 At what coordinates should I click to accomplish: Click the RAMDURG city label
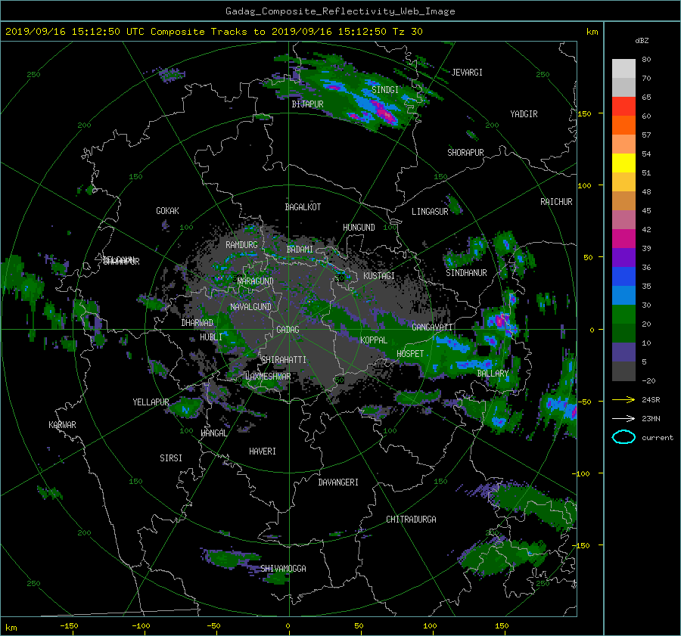tap(241, 245)
